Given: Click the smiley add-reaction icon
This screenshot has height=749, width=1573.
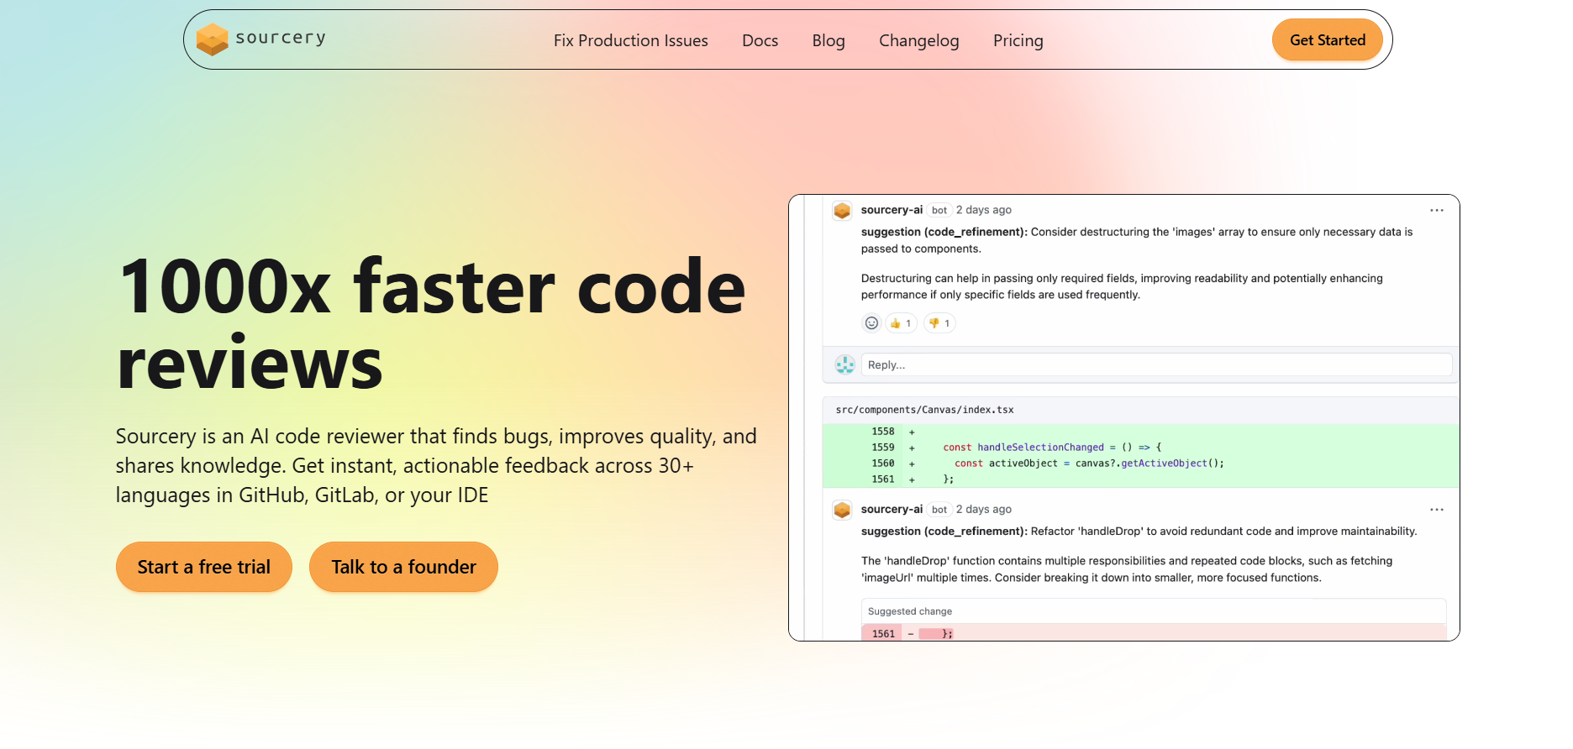Looking at the screenshot, I should click(871, 323).
